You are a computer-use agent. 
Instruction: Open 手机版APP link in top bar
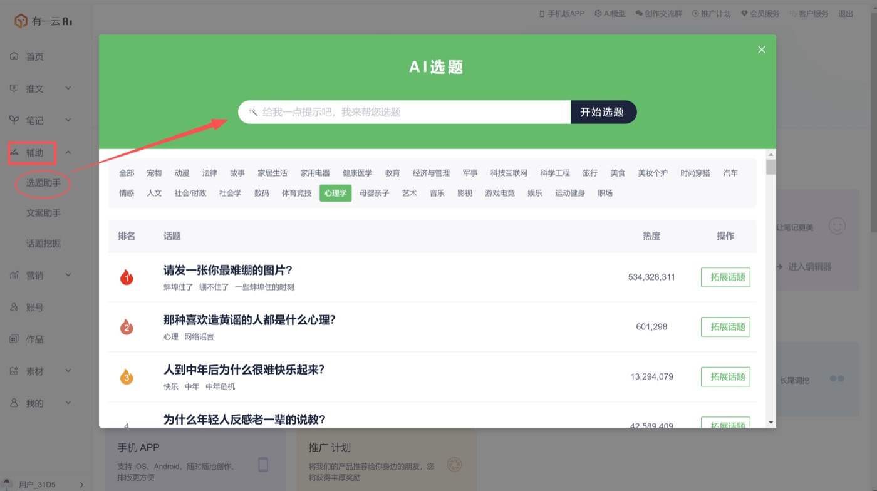(562, 13)
